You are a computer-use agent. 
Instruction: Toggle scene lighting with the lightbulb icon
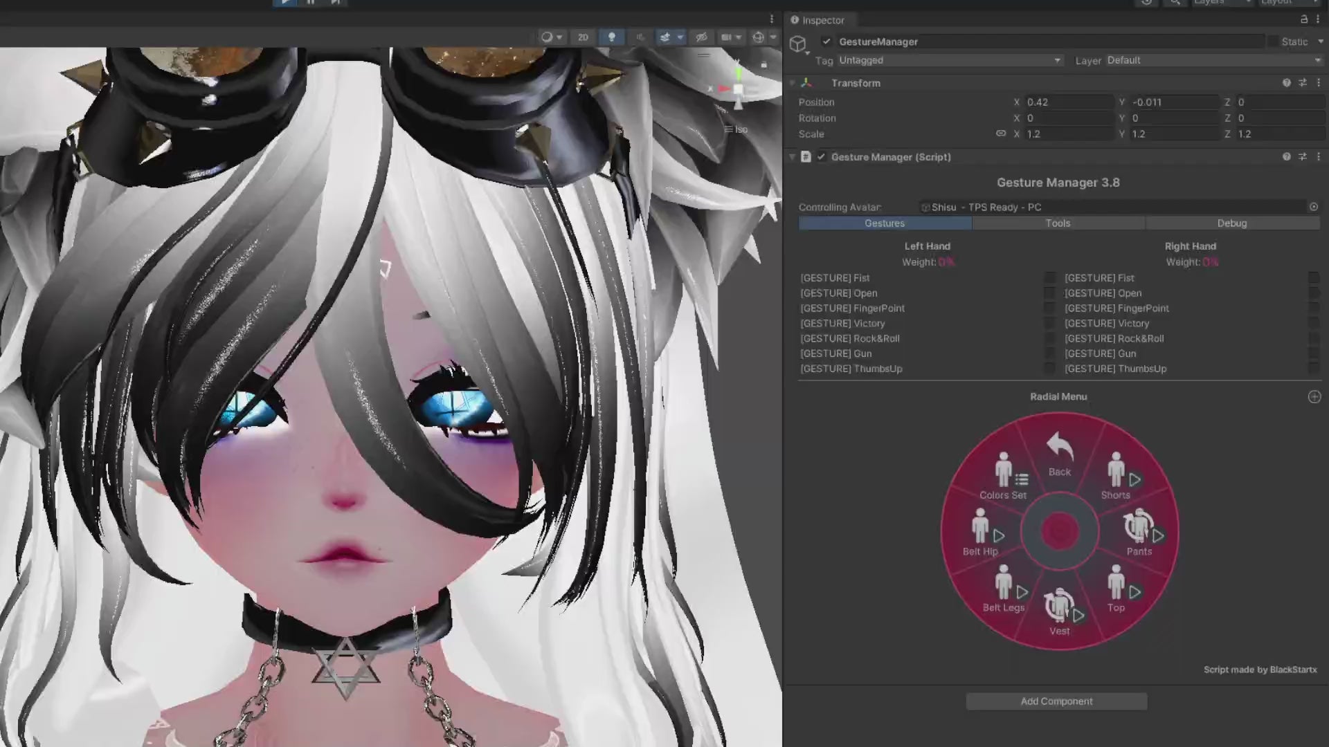coord(612,37)
